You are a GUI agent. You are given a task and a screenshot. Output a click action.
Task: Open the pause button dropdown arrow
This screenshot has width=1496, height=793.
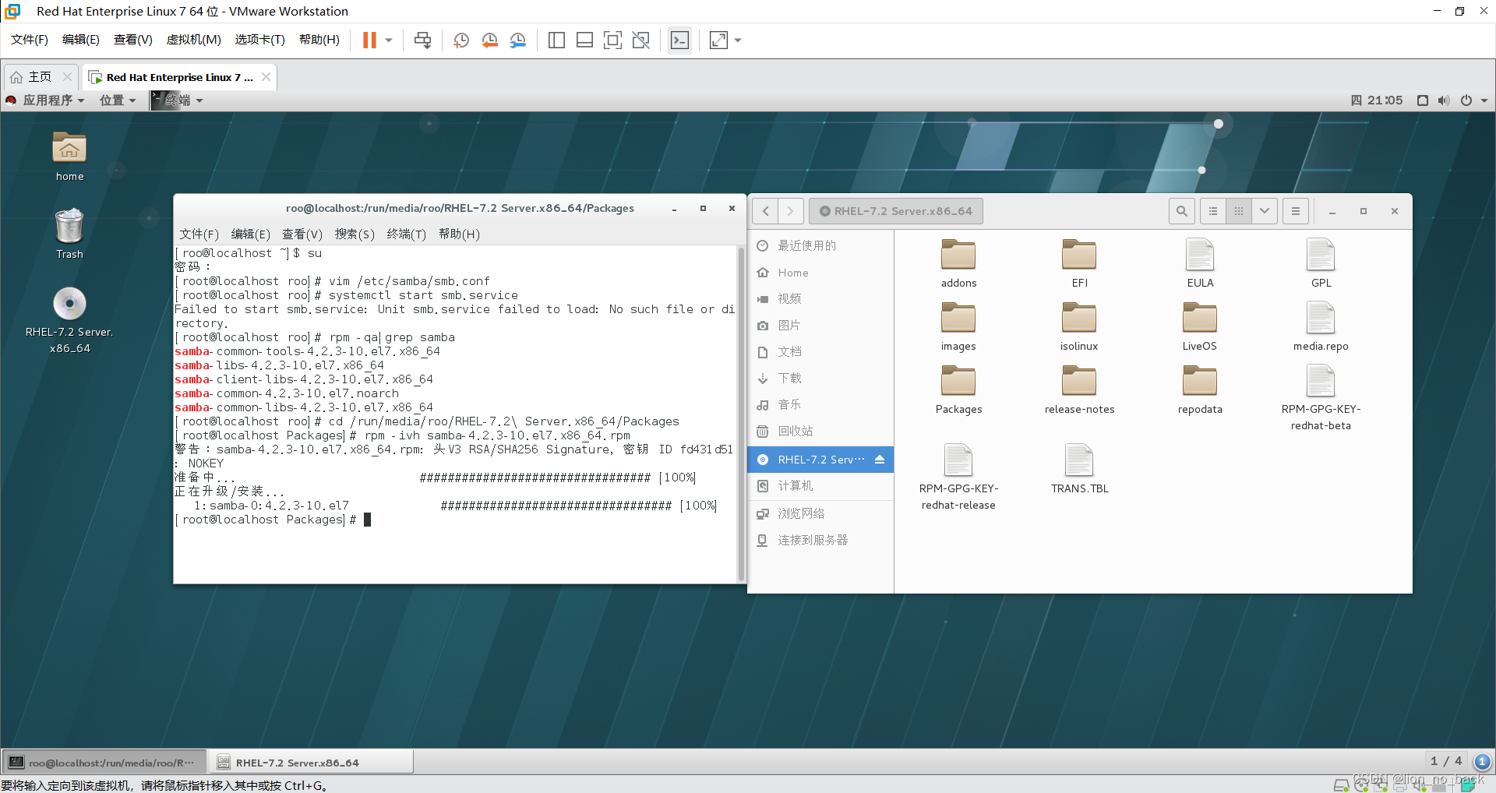pyautogui.click(x=388, y=40)
